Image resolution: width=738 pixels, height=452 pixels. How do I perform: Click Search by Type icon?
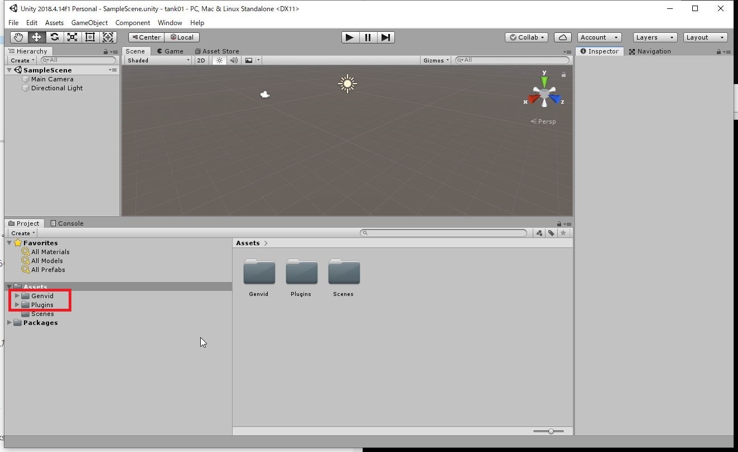(x=539, y=233)
